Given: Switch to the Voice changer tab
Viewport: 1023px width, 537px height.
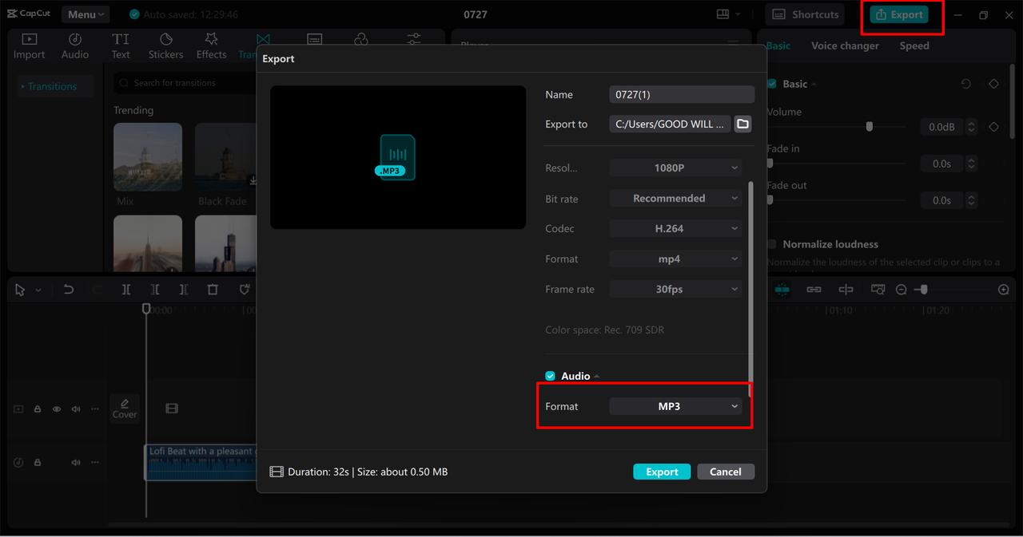Looking at the screenshot, I should 845,45.
